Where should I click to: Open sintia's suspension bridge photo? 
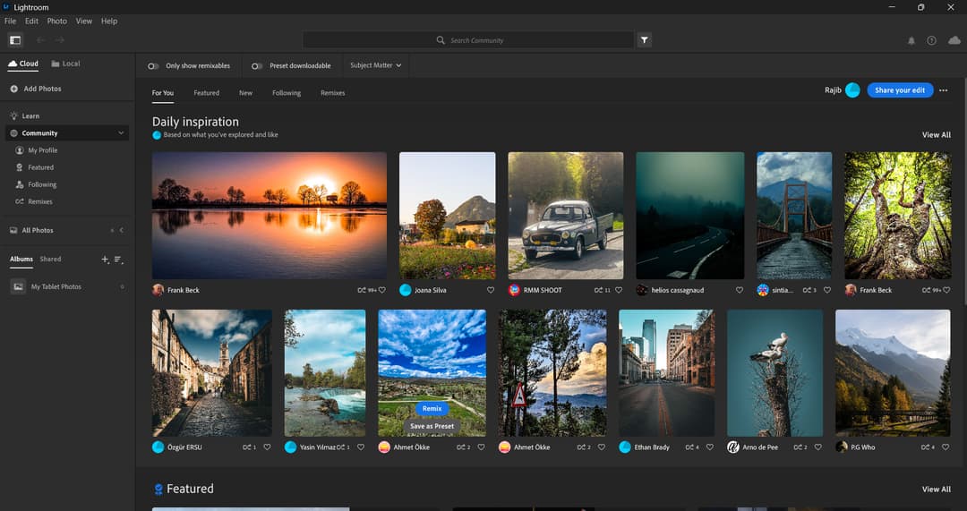coord(794,216)
